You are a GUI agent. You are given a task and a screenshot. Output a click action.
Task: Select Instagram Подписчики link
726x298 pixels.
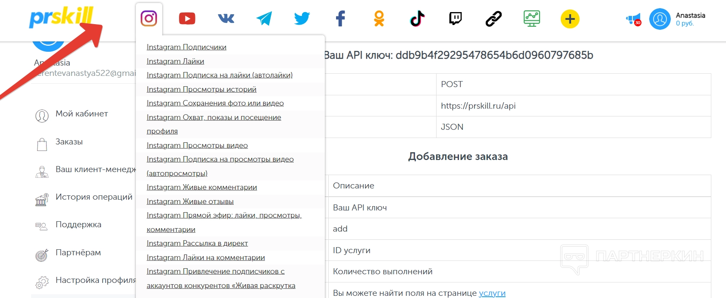(186, 47)
